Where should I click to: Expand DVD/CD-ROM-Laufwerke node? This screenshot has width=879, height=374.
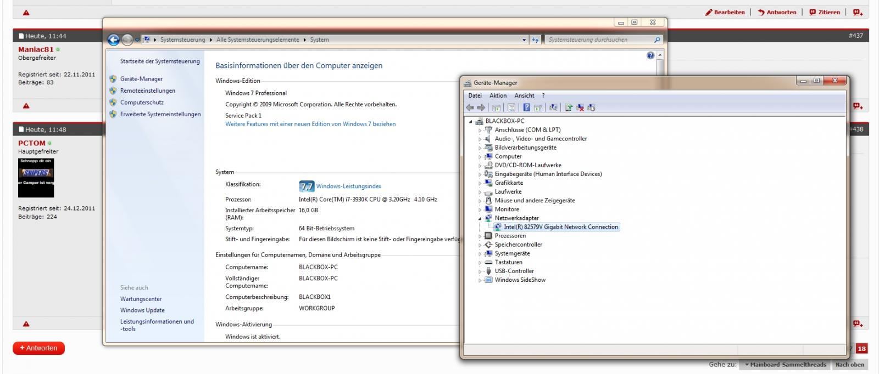480,166
